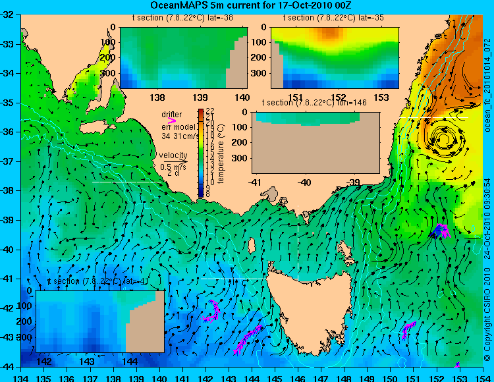Open the lon=146 temperature section inset plot
The height and width of the screenshot is (382, 494).
tap(316, 143)
